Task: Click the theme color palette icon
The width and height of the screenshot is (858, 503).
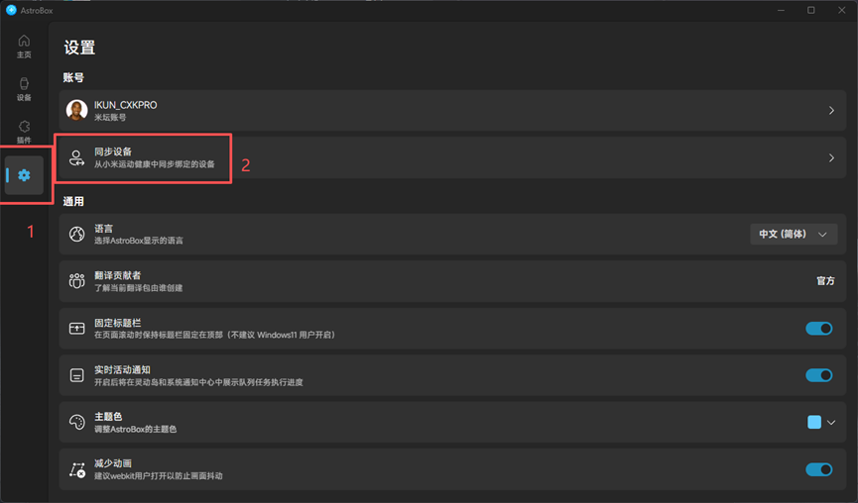Action: [x=77, y=423]
